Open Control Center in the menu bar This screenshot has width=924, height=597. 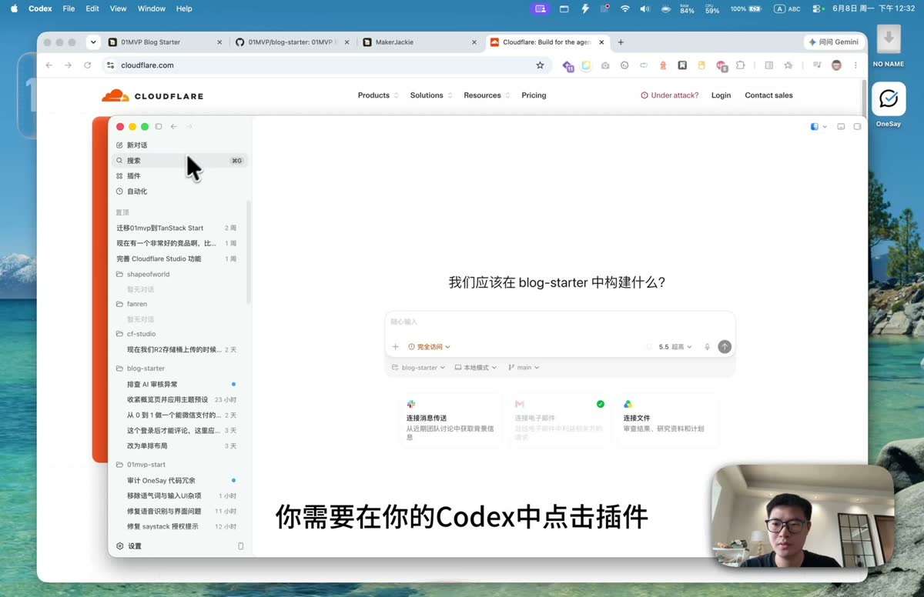click(817, 8)
